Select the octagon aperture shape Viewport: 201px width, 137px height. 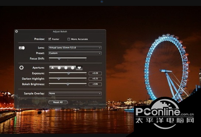coord(66,68)
